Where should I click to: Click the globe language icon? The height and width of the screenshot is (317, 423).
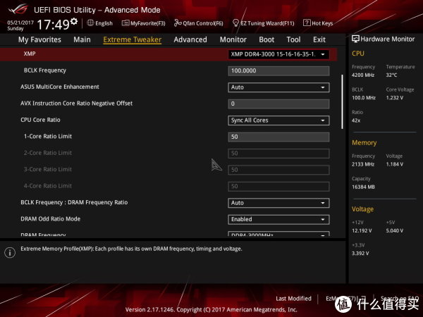[x=90, y=23]
